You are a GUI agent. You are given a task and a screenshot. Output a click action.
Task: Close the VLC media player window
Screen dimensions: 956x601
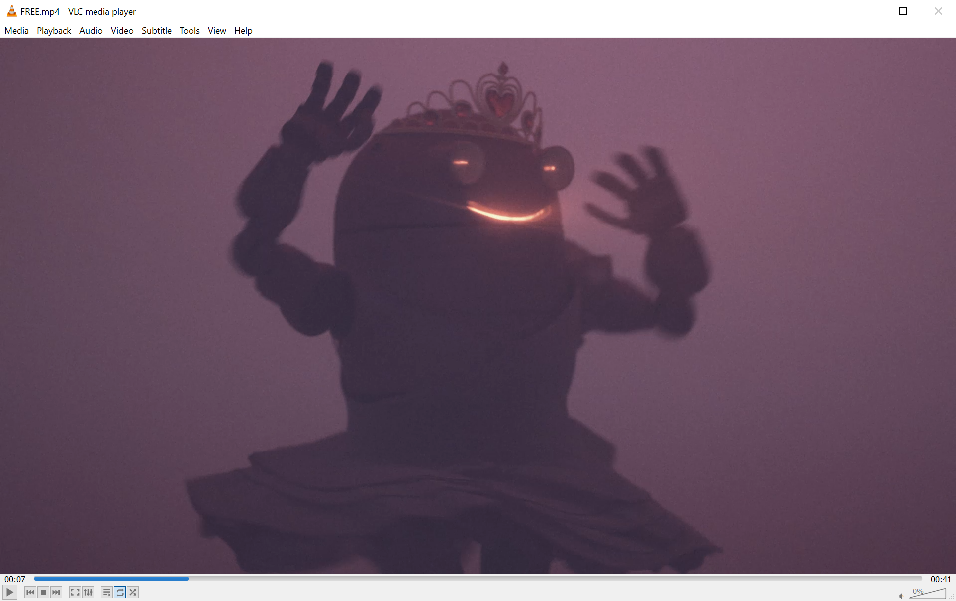tap(938, 11)
